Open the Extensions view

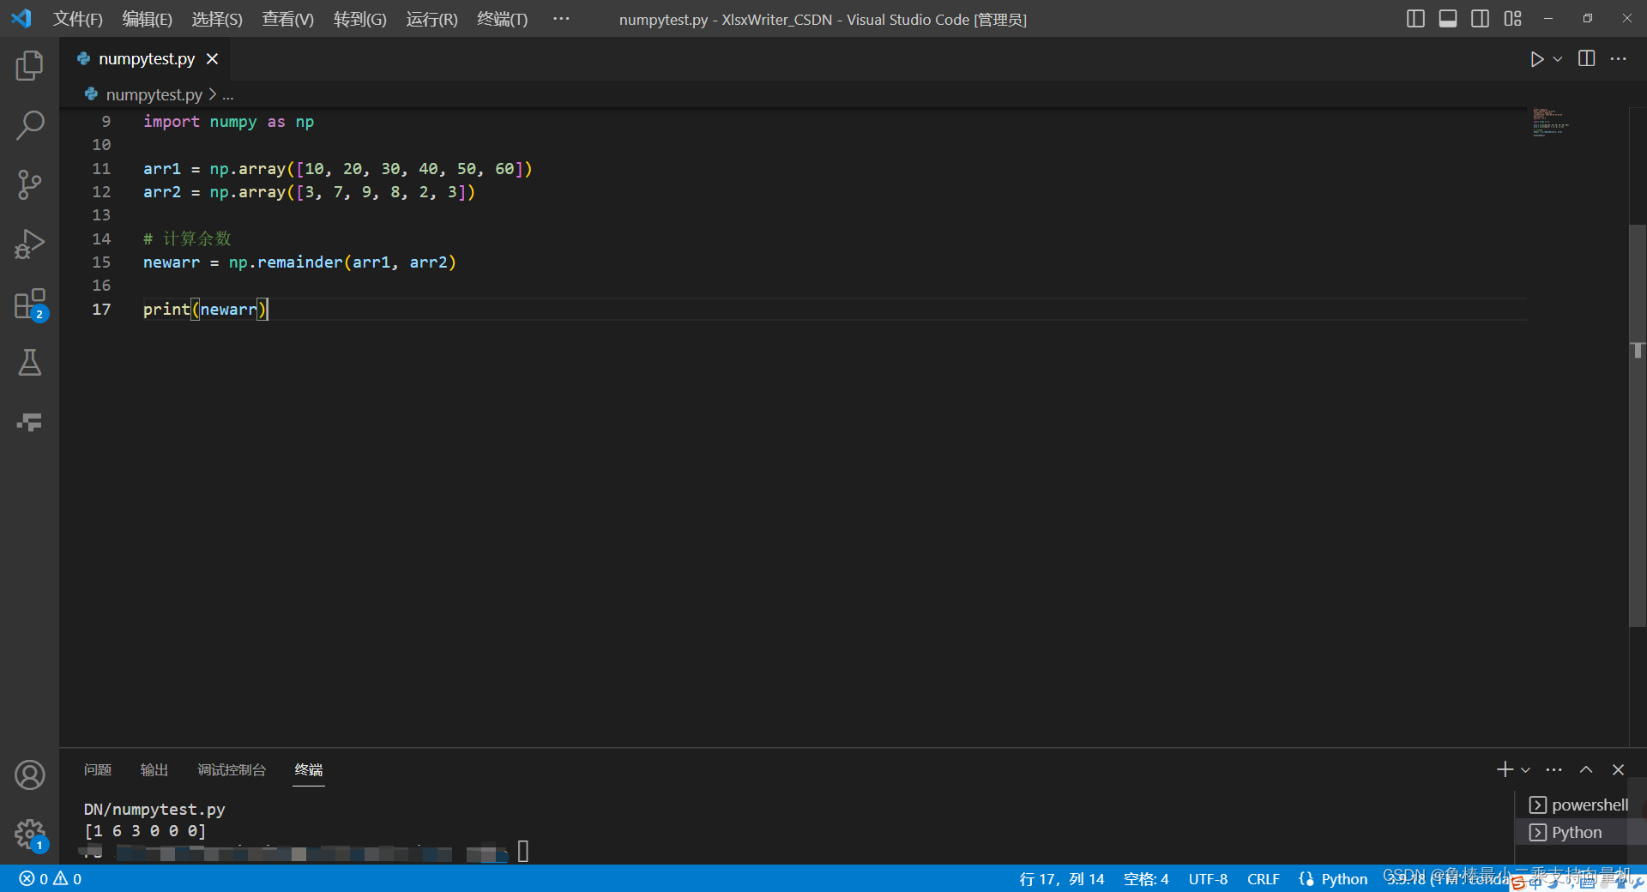[29, 304]
